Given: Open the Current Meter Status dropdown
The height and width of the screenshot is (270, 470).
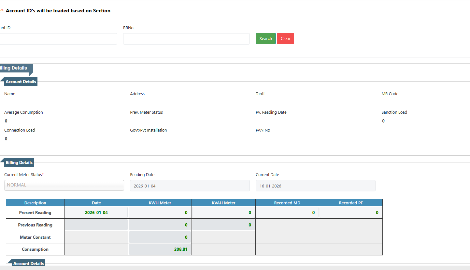Looking at the screenshot, I should (x=64, y=185).
